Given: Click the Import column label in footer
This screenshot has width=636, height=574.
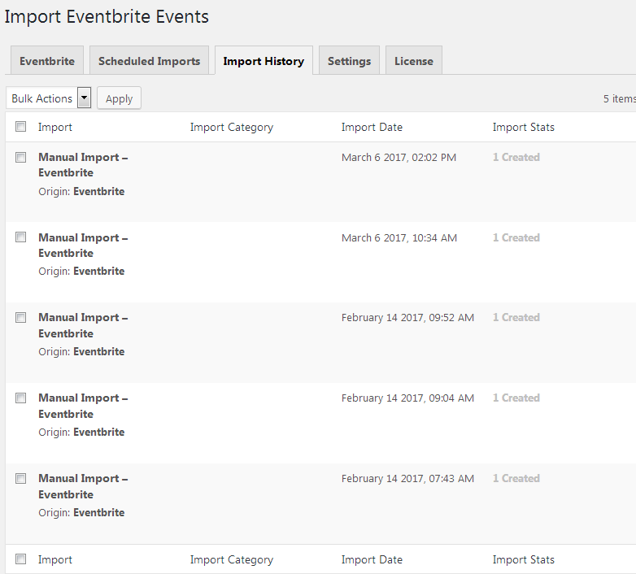Looking at the screenshot, I should (x=55, y=560).
